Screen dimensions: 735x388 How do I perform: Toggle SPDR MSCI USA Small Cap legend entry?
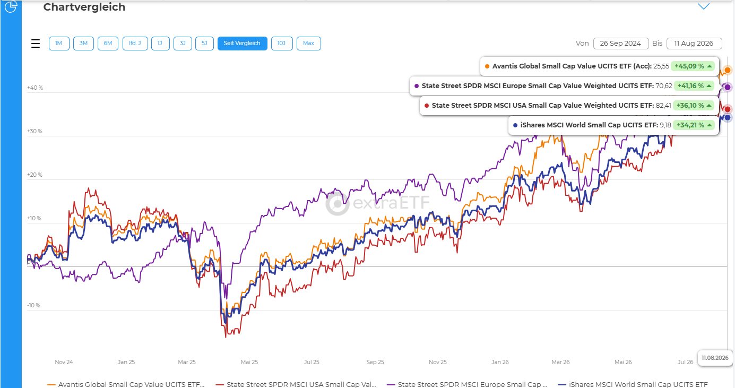coord(296,384)
